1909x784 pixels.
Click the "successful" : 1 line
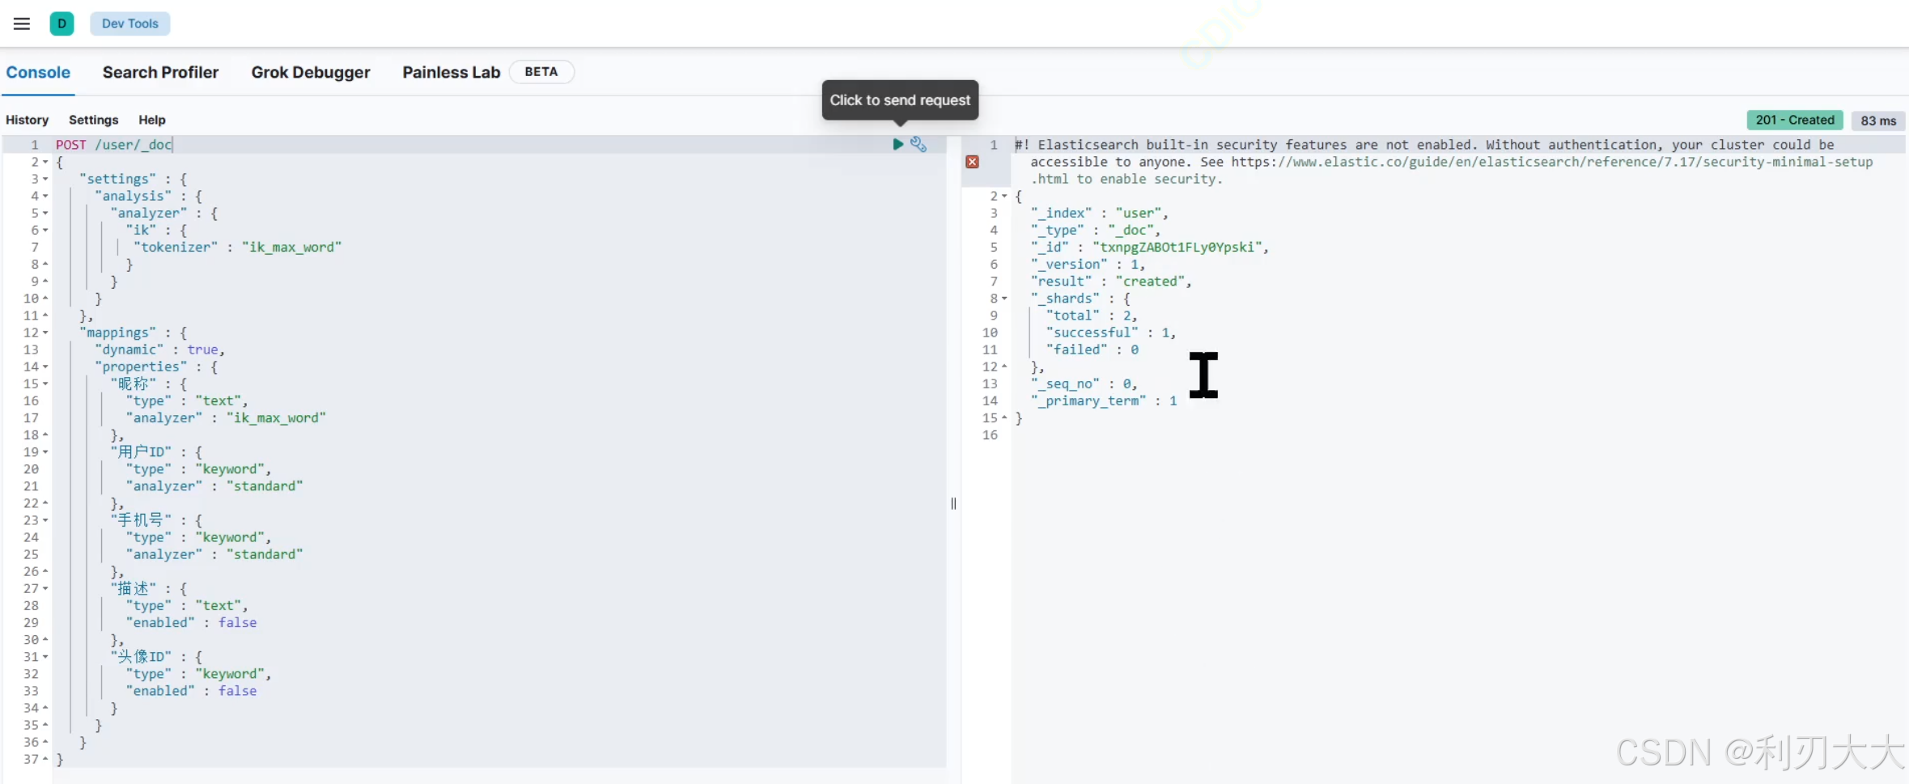pos(1111,333)
